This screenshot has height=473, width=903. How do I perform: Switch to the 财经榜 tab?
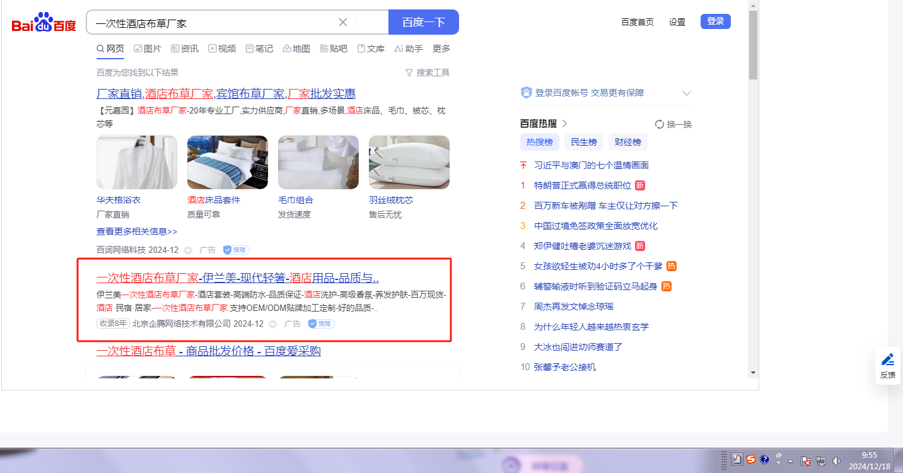click(x=628, y=142)
